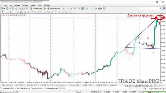Open the Файл menu

pyautogui.click(x=5, y=5)
